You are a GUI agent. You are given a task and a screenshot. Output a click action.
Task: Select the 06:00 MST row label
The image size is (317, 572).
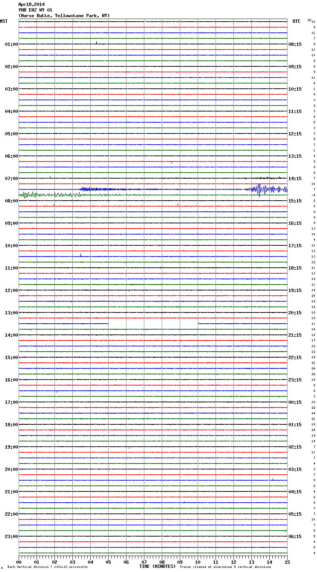point(11,156)
